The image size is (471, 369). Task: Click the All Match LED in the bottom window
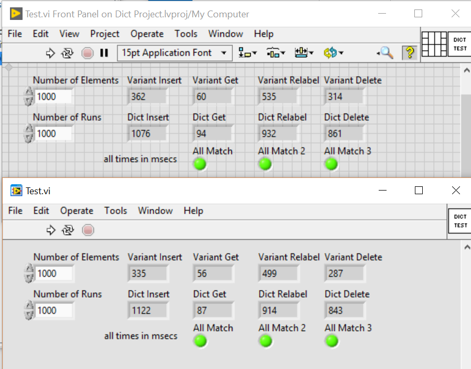pyautogui.click(x=200, y=341)
